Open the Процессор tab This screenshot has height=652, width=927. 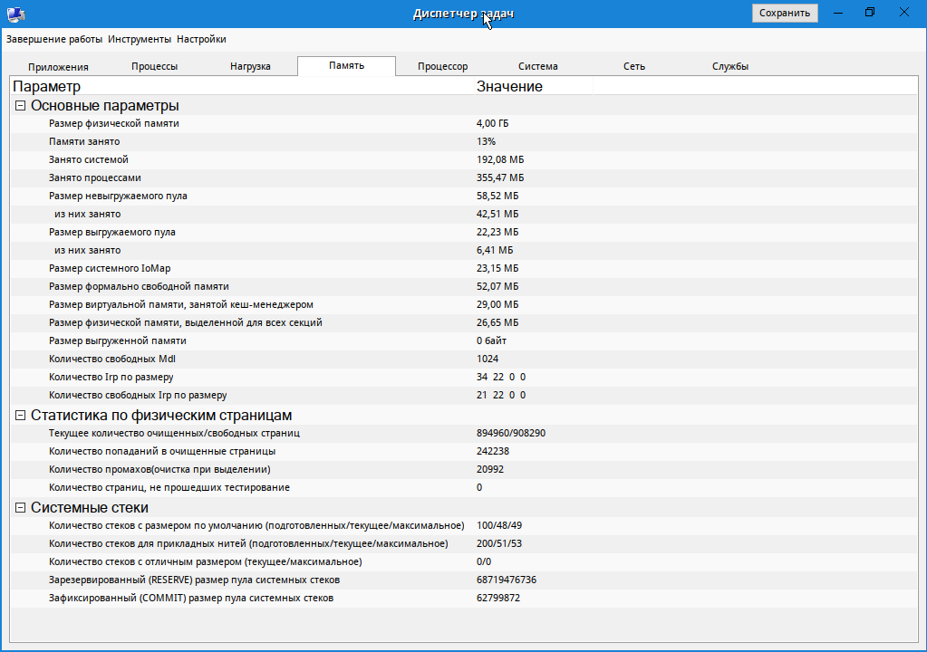coord(443,67)
